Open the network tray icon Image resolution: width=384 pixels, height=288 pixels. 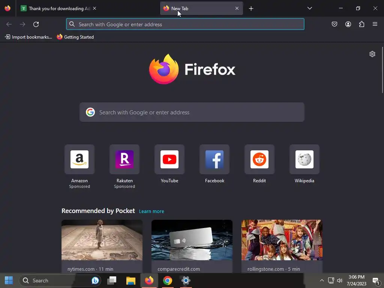(331, 280)
